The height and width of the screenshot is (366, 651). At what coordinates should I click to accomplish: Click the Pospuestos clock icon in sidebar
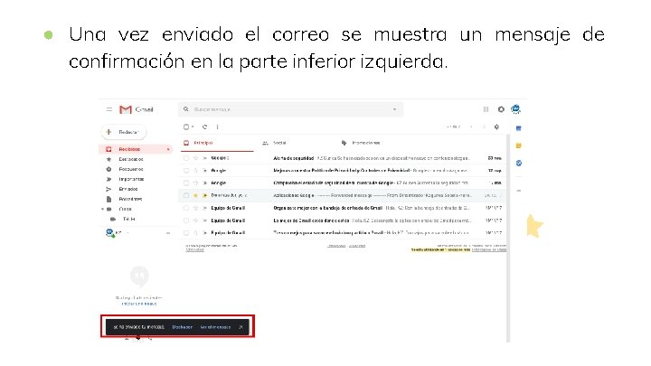coord(108,169)
